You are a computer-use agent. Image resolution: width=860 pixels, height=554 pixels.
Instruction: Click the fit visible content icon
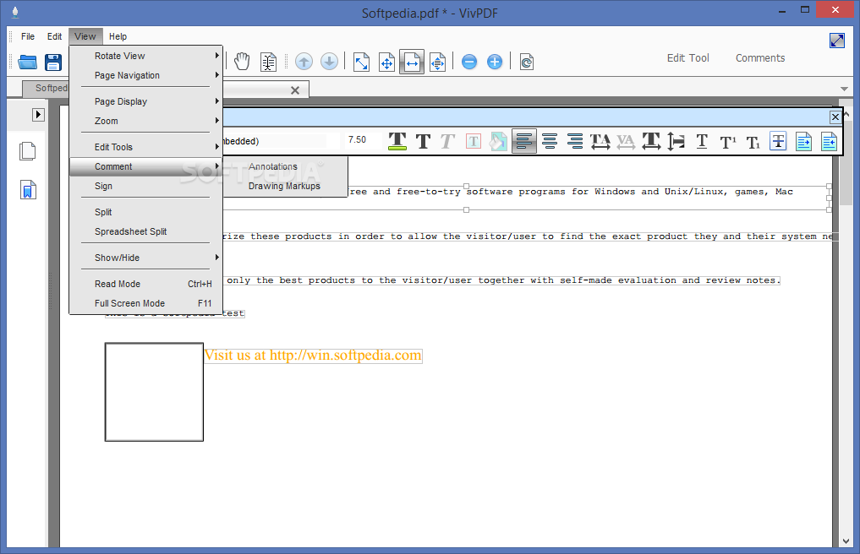(438, 62)
